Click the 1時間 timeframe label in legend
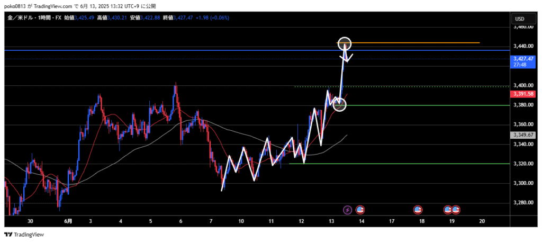 pos(45,18)
